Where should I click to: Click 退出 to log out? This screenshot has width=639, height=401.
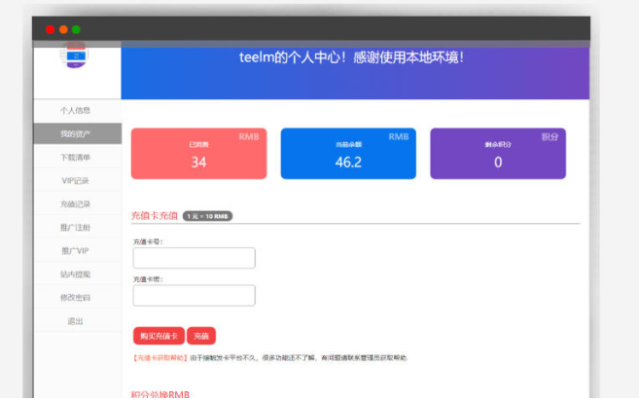tap(76, 320)
